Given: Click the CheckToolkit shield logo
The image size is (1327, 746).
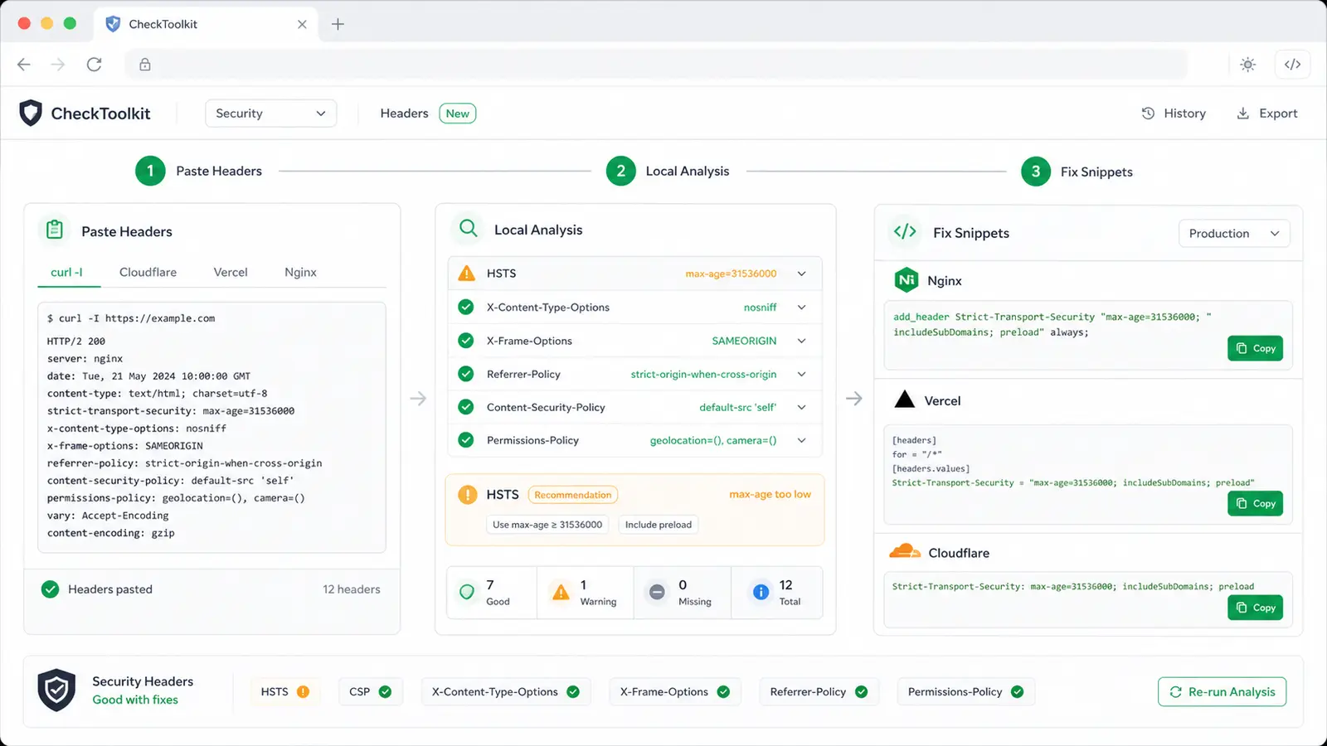Looking at the screenshot, I should (31, 113).
